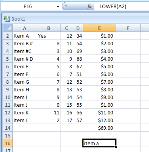The width and height of the screenshot is (149, 152).
Task: Click the $9.00 cell
Action: 99,97
